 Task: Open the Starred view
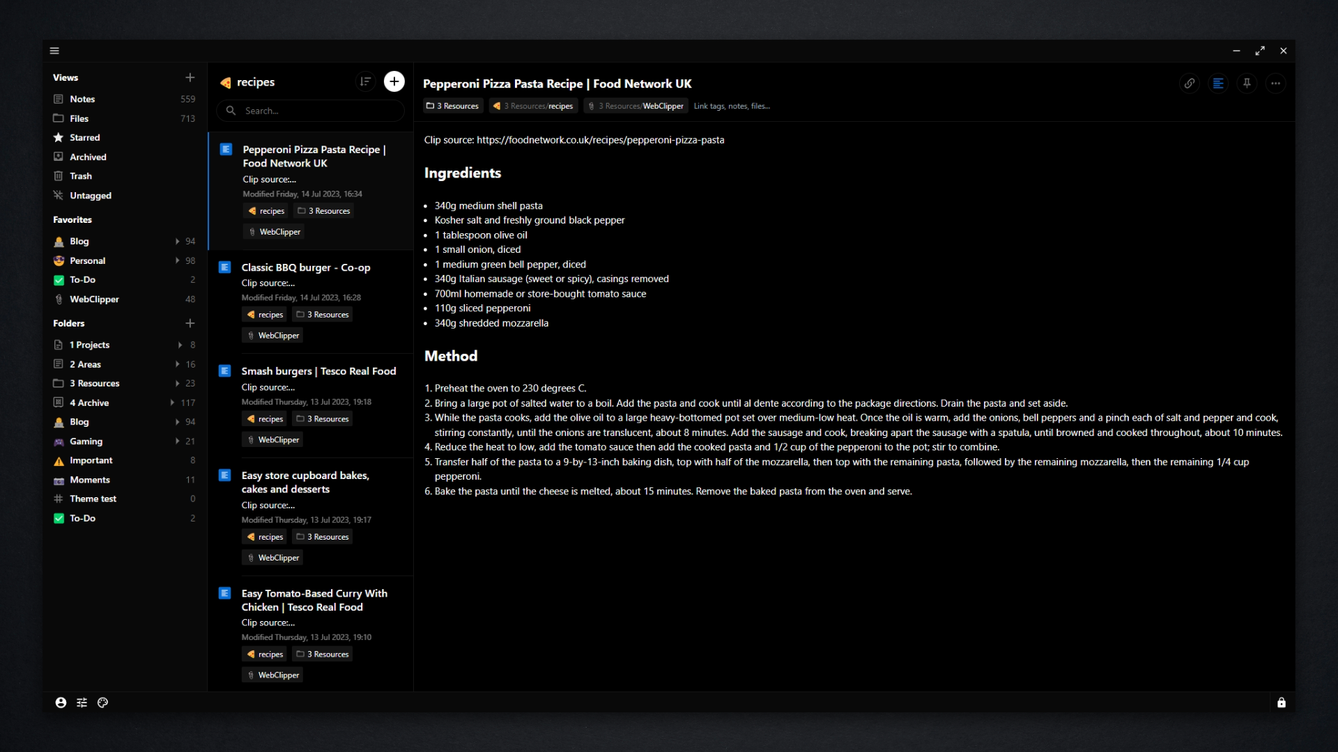pyautogui.click(x=84, y=138)
